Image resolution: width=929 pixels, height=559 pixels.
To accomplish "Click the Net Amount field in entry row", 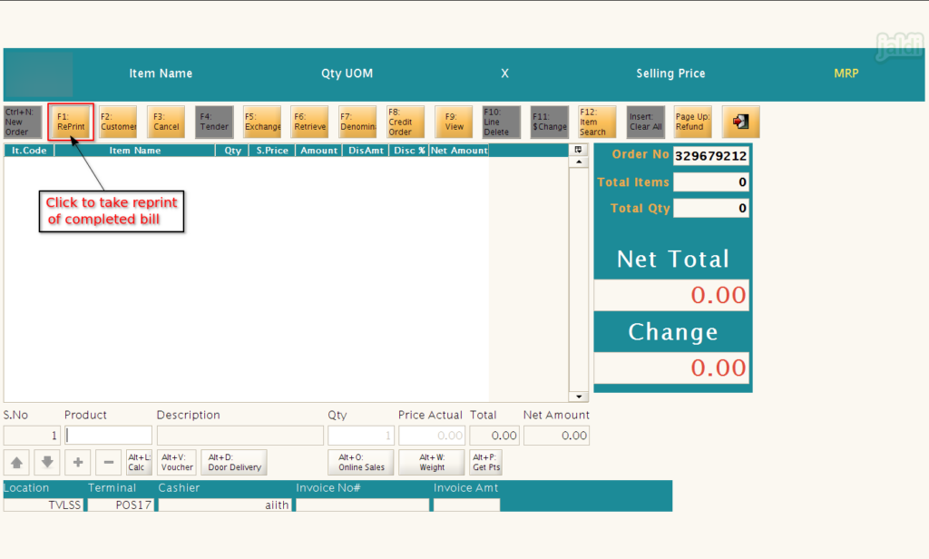I will tap(556, 436).
